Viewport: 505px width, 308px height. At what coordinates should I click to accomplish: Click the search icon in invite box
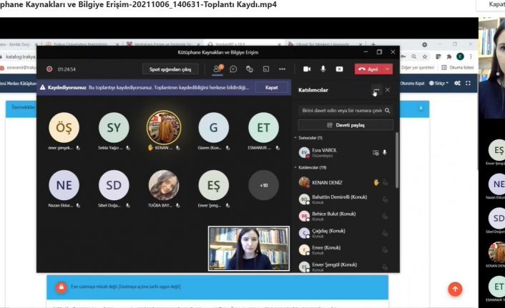(388, 111)
